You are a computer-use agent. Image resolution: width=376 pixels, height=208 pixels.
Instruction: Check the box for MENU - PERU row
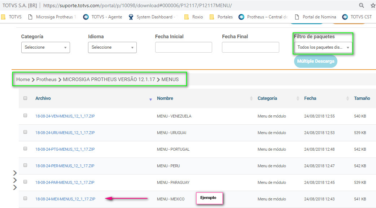(25, 165)
